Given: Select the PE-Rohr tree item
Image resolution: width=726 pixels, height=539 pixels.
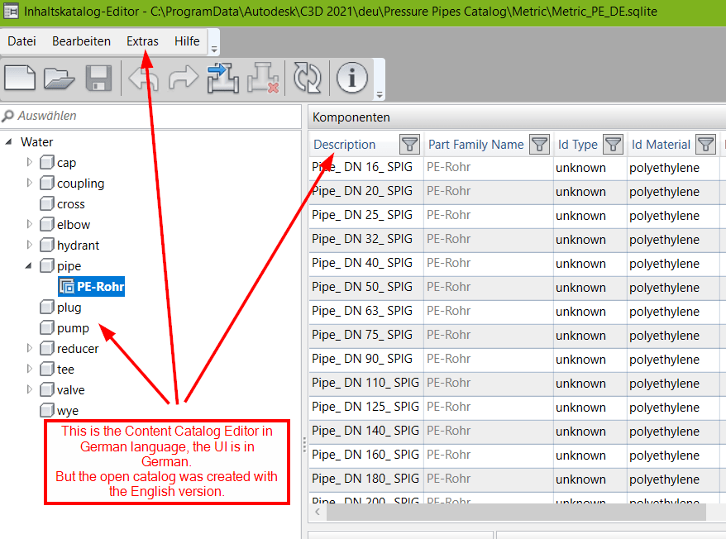Looking at the screenshot, I should tap(92, 287).
